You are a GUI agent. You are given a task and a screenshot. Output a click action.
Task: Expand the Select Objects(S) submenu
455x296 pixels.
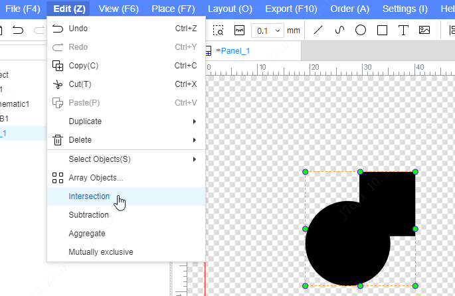pyautogui.click(x=126, y=159)
